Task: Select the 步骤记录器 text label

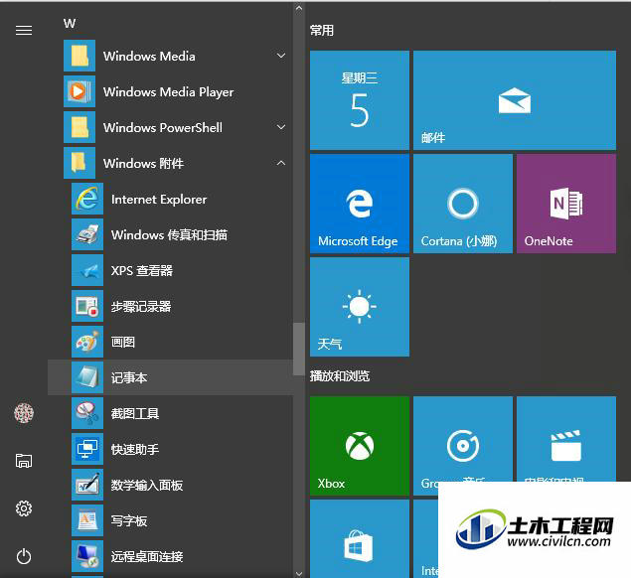Action: [x=141, y=307]
